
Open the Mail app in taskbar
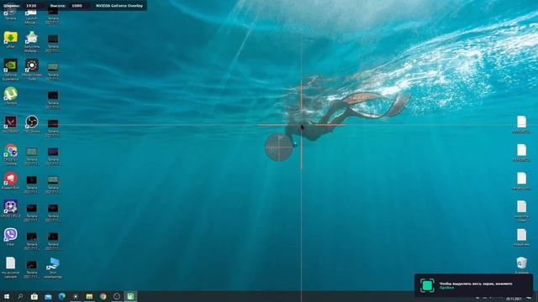pyautogui.click(x=48, y=296)
